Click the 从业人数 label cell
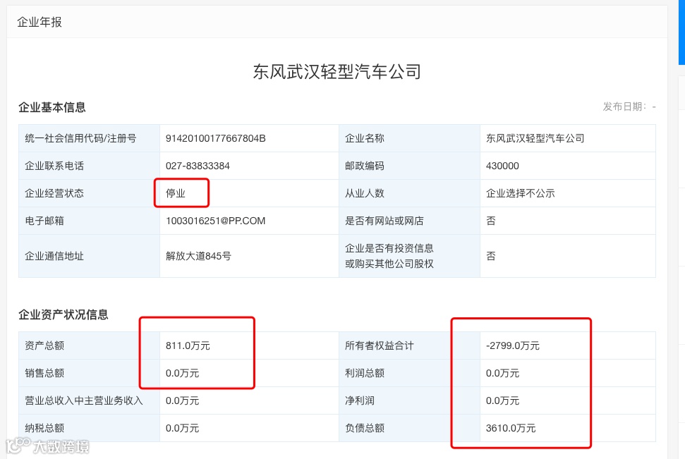The height and width of the screenshot is (459, 685). pos(409,193)
